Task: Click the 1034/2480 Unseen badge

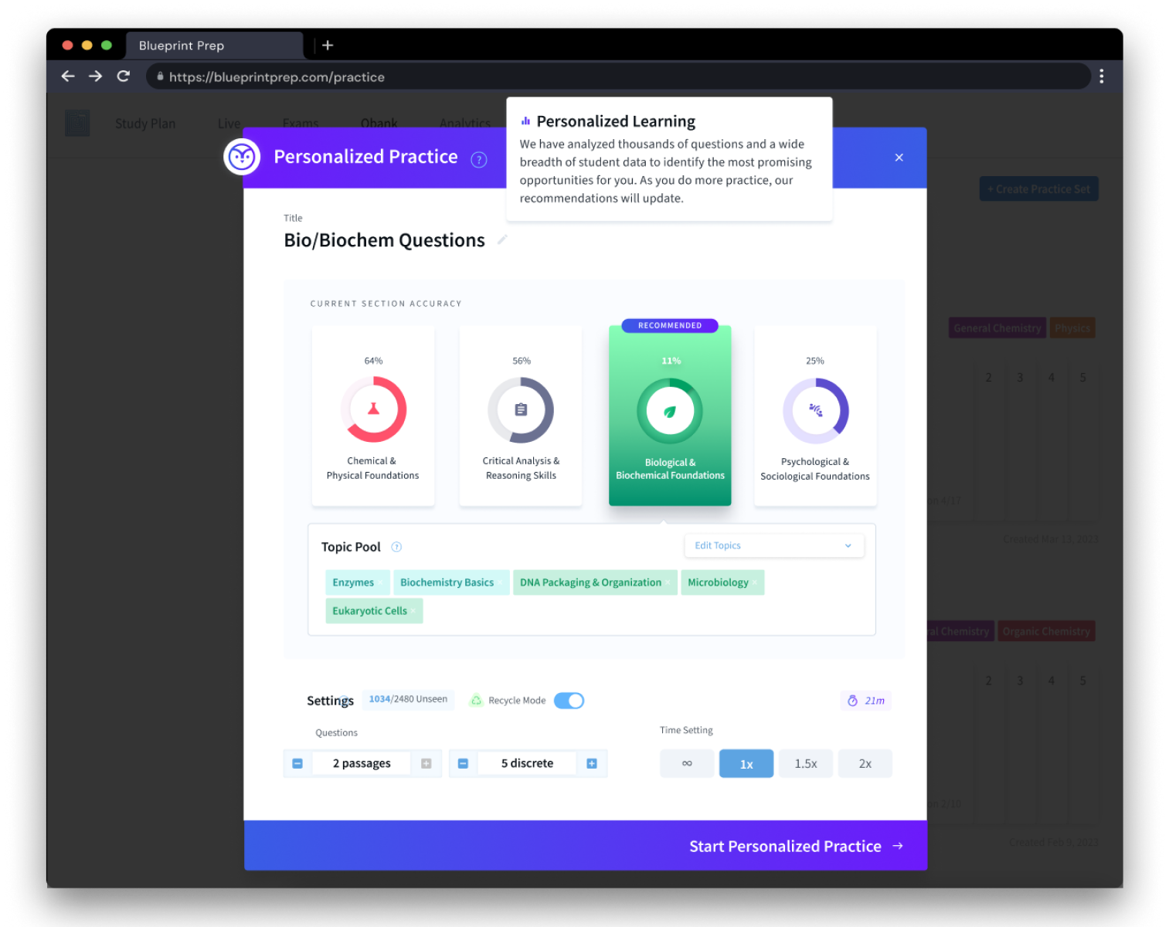Action: tap(408, 699)
